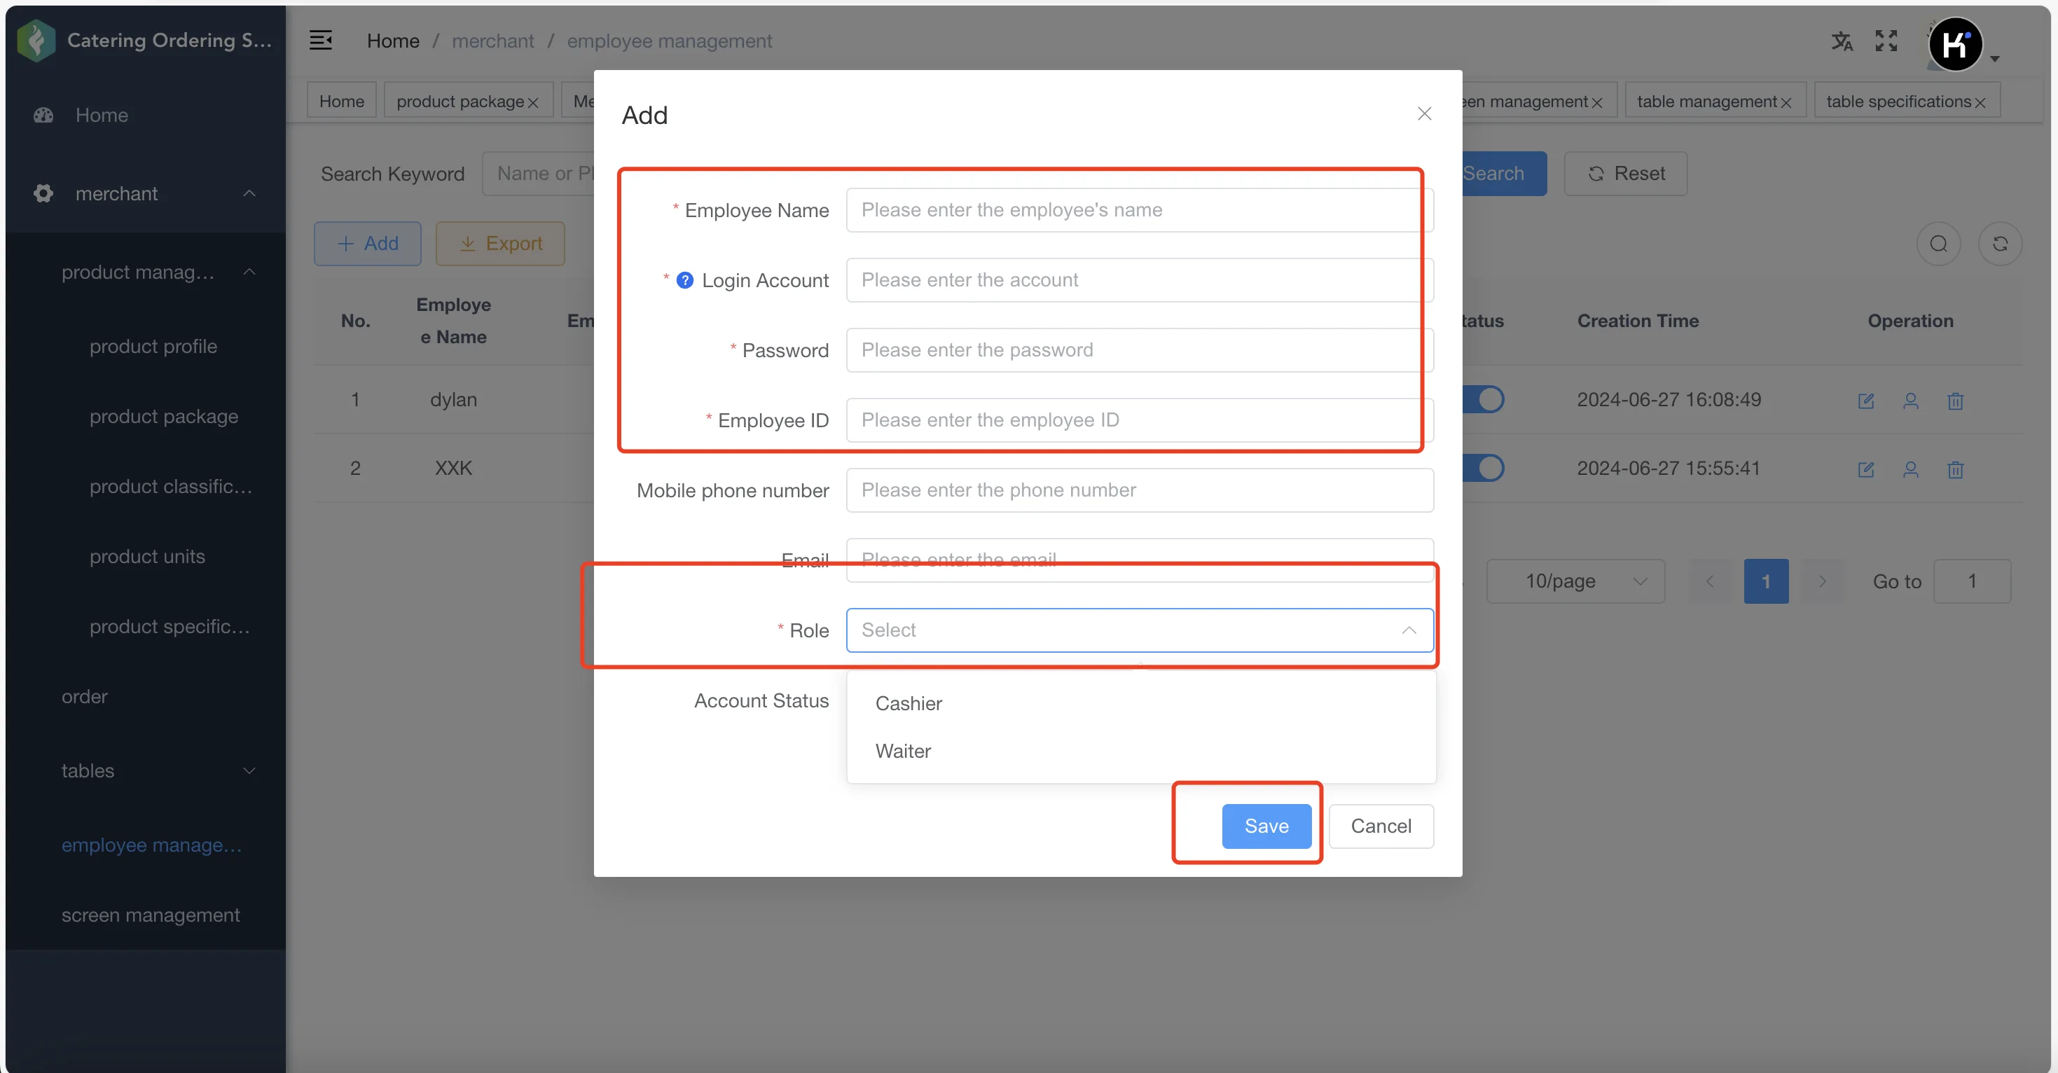This screenshot has height=1073, width=2058.
Task: Click the Export button
Action: coord(500,244)
